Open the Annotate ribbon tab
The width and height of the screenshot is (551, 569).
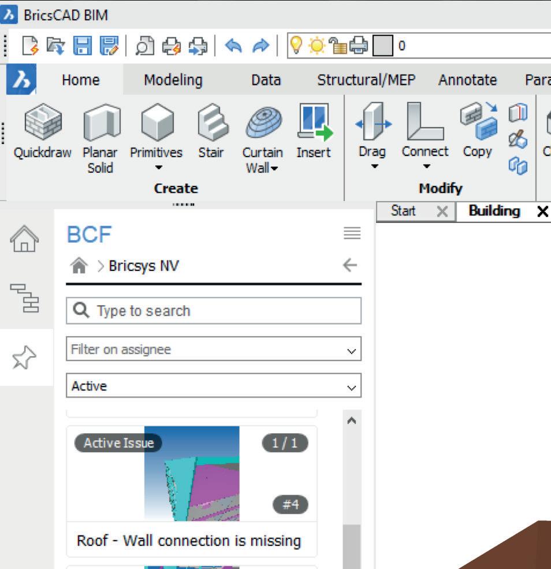pyautogui.click(x=468, y=80)
